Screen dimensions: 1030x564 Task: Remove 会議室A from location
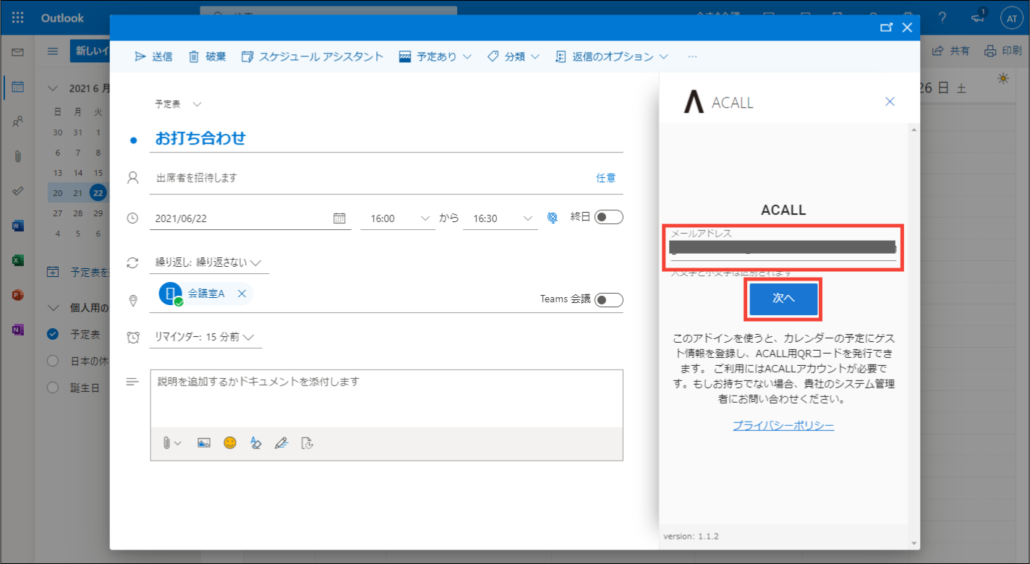point(242,294)
